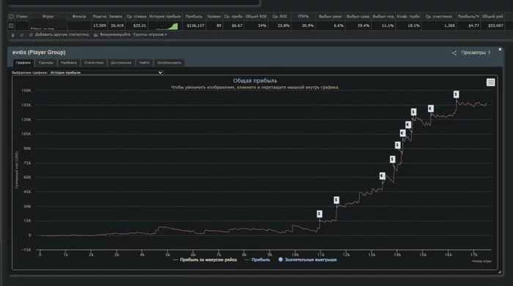Open the Группы игроков dropdown
The height and width of the screenshot is (286, 513).
point(150,34)
